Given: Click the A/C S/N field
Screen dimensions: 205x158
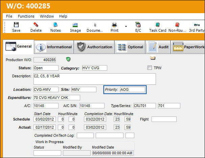Looking at the screenshot, I should (92, 106).
